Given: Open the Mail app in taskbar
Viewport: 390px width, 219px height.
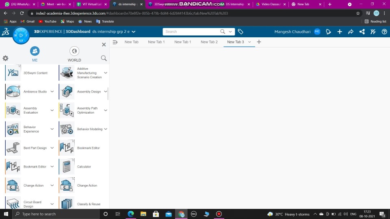Looking at the screenshot, I should 168,214.
